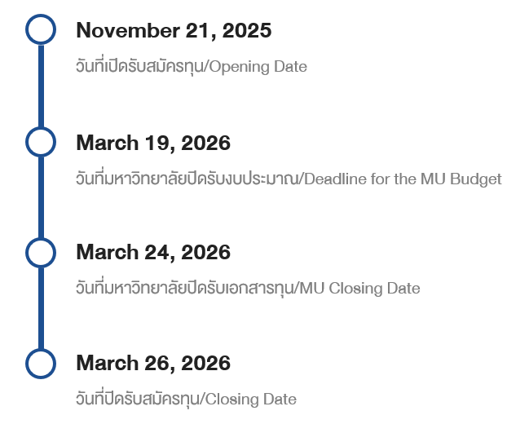Click the year "2025" in the first date
This screenshot has width=529, height=424.
[x=245, y=31]
